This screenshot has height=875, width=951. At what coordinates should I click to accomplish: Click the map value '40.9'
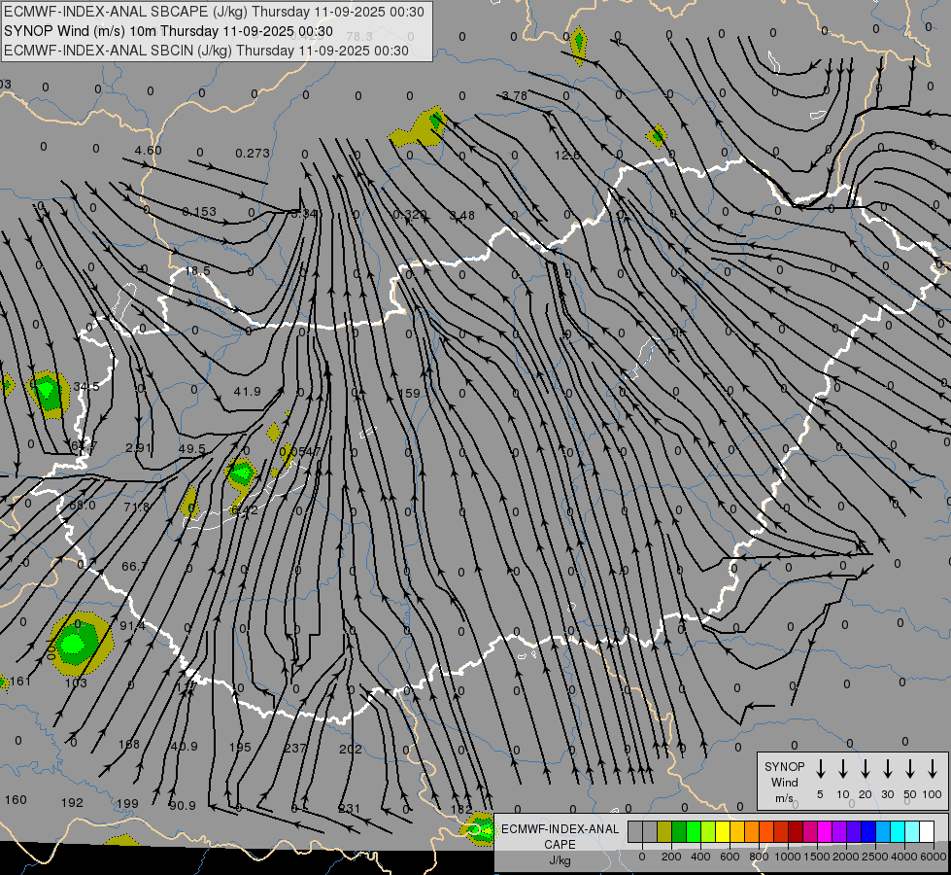[184, 747]
